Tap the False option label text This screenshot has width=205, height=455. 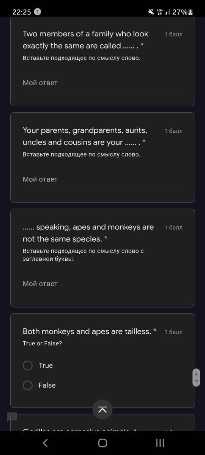click(x=47, y=385)
